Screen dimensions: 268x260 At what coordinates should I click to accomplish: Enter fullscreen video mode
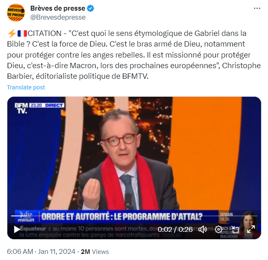coord(251,229)
